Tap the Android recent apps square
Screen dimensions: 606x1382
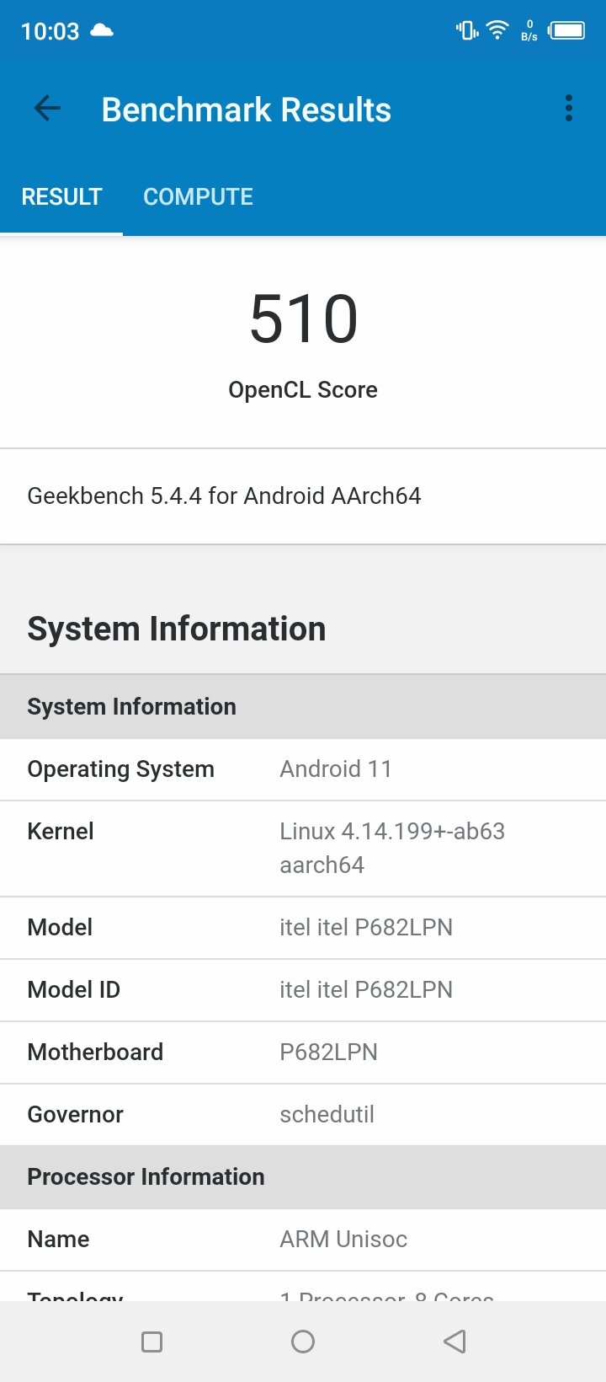151,1342
